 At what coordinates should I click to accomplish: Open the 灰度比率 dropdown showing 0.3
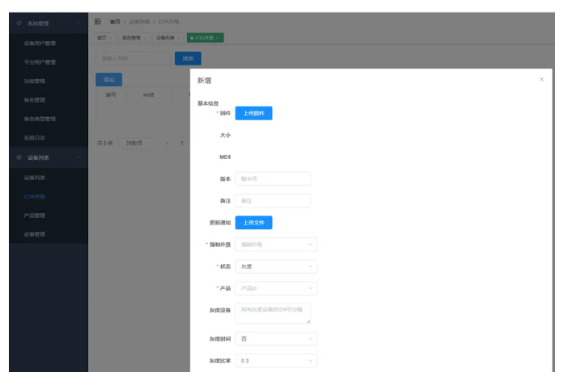pos(275,361)
